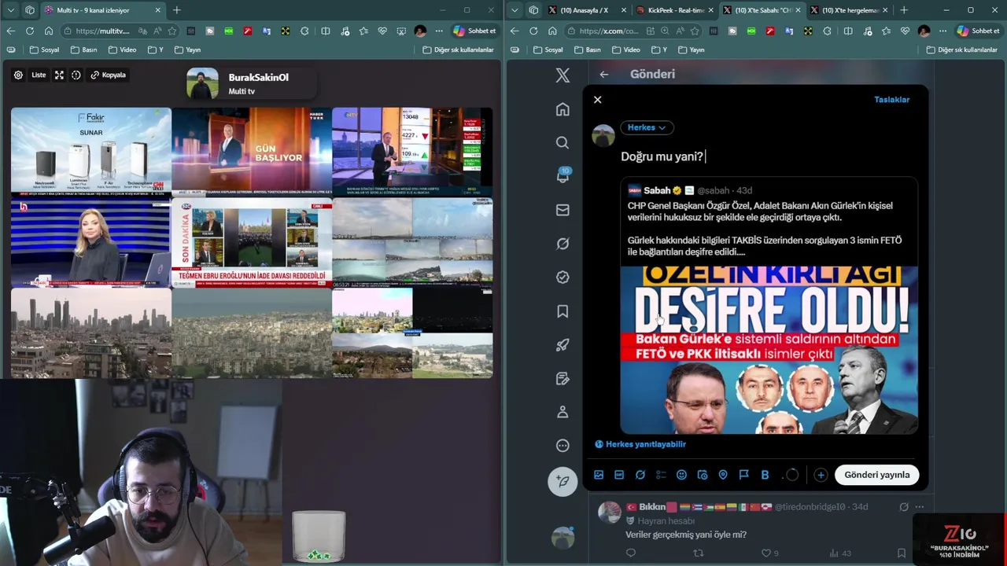This screenshot has width=1007, height=566.
Task: Apply bold formatting in composer
Action: pyautogui.click(x=765, y=475)
